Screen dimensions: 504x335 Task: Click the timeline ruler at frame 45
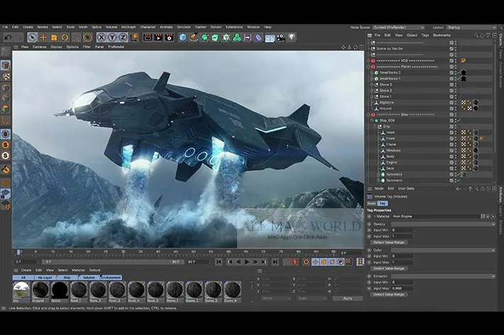[x=176, y=252]
